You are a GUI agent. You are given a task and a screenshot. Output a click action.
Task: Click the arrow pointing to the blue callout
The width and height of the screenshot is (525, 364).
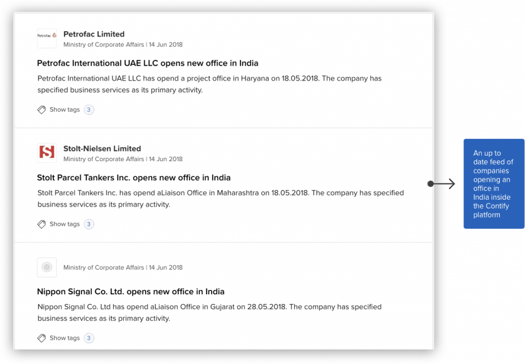coord(441,183)
